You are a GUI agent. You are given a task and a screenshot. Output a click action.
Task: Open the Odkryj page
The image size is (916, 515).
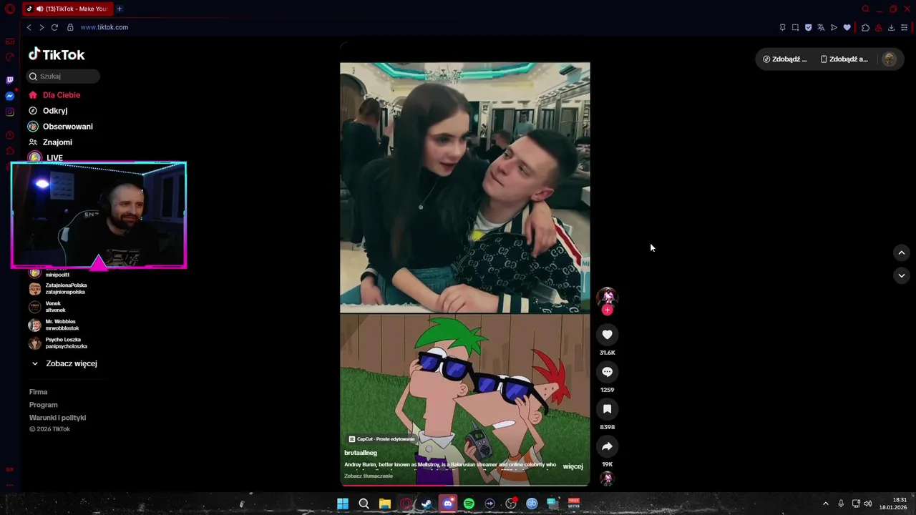click(48, 111)
